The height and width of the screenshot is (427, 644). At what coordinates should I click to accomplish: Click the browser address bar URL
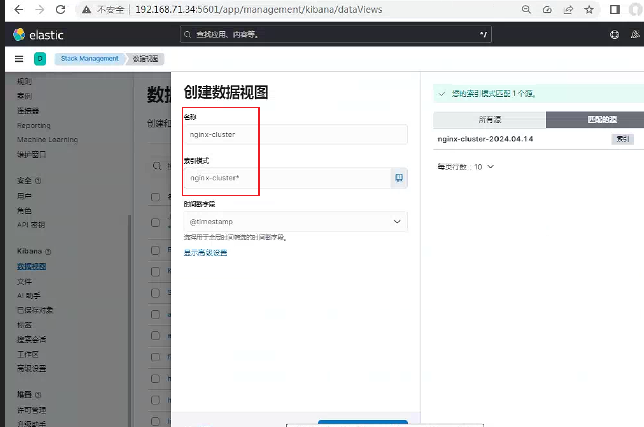click(x=258, y=10)
